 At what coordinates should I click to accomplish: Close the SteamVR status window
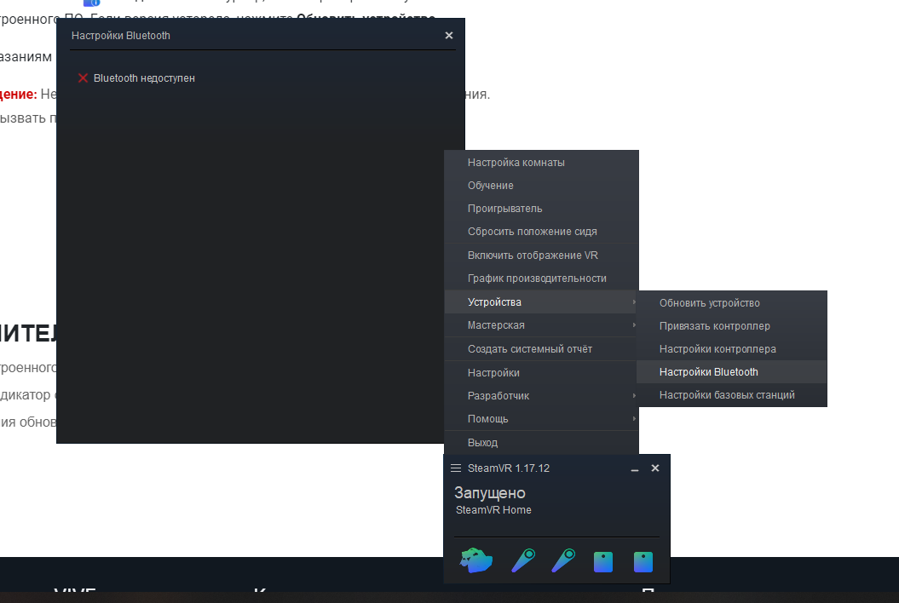pos(655,468)
